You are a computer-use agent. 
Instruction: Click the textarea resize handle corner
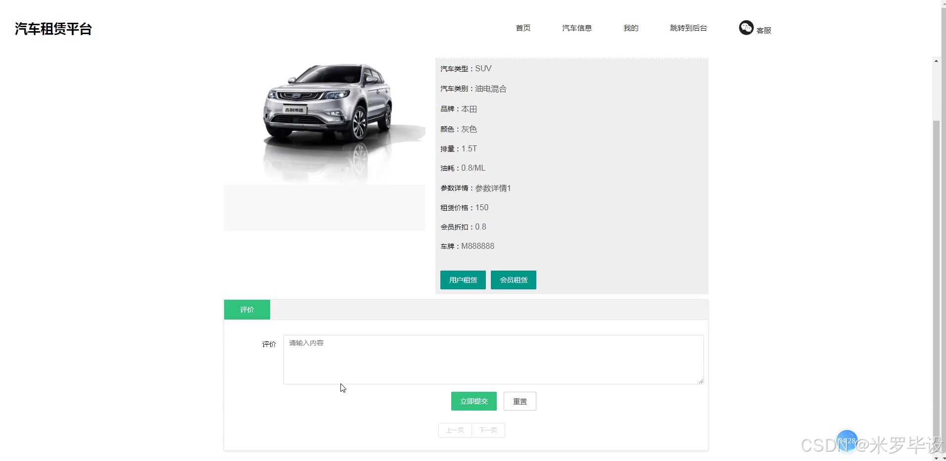701,381
